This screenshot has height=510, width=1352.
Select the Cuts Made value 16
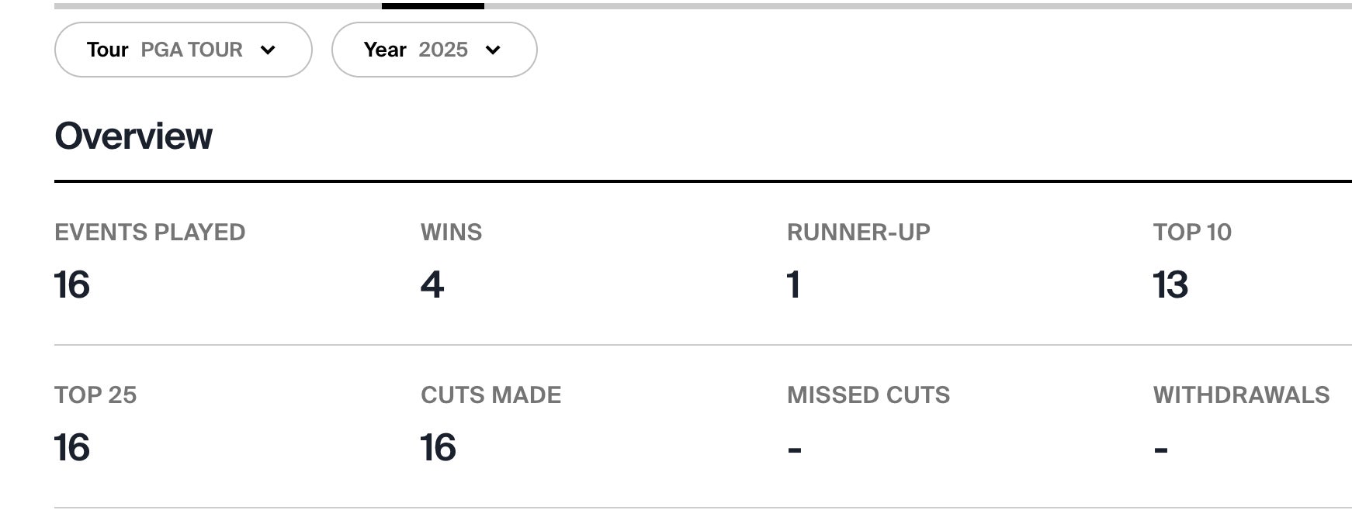(439, 447)
